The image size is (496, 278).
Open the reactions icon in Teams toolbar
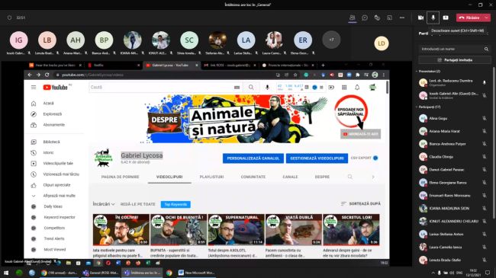coord(377,18)
